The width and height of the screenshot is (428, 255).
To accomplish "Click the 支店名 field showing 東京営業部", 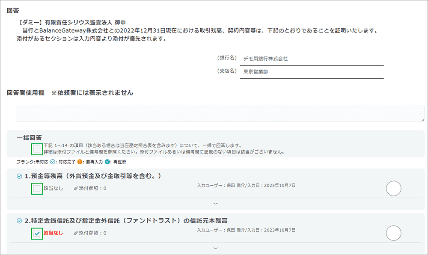I will click(312, 72).
